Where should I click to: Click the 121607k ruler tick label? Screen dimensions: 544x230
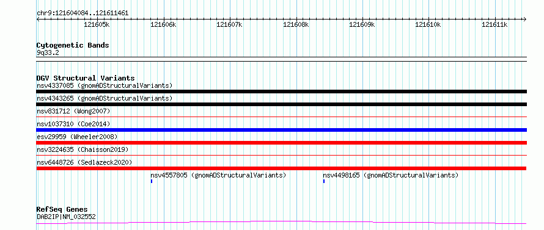[229, 24]
